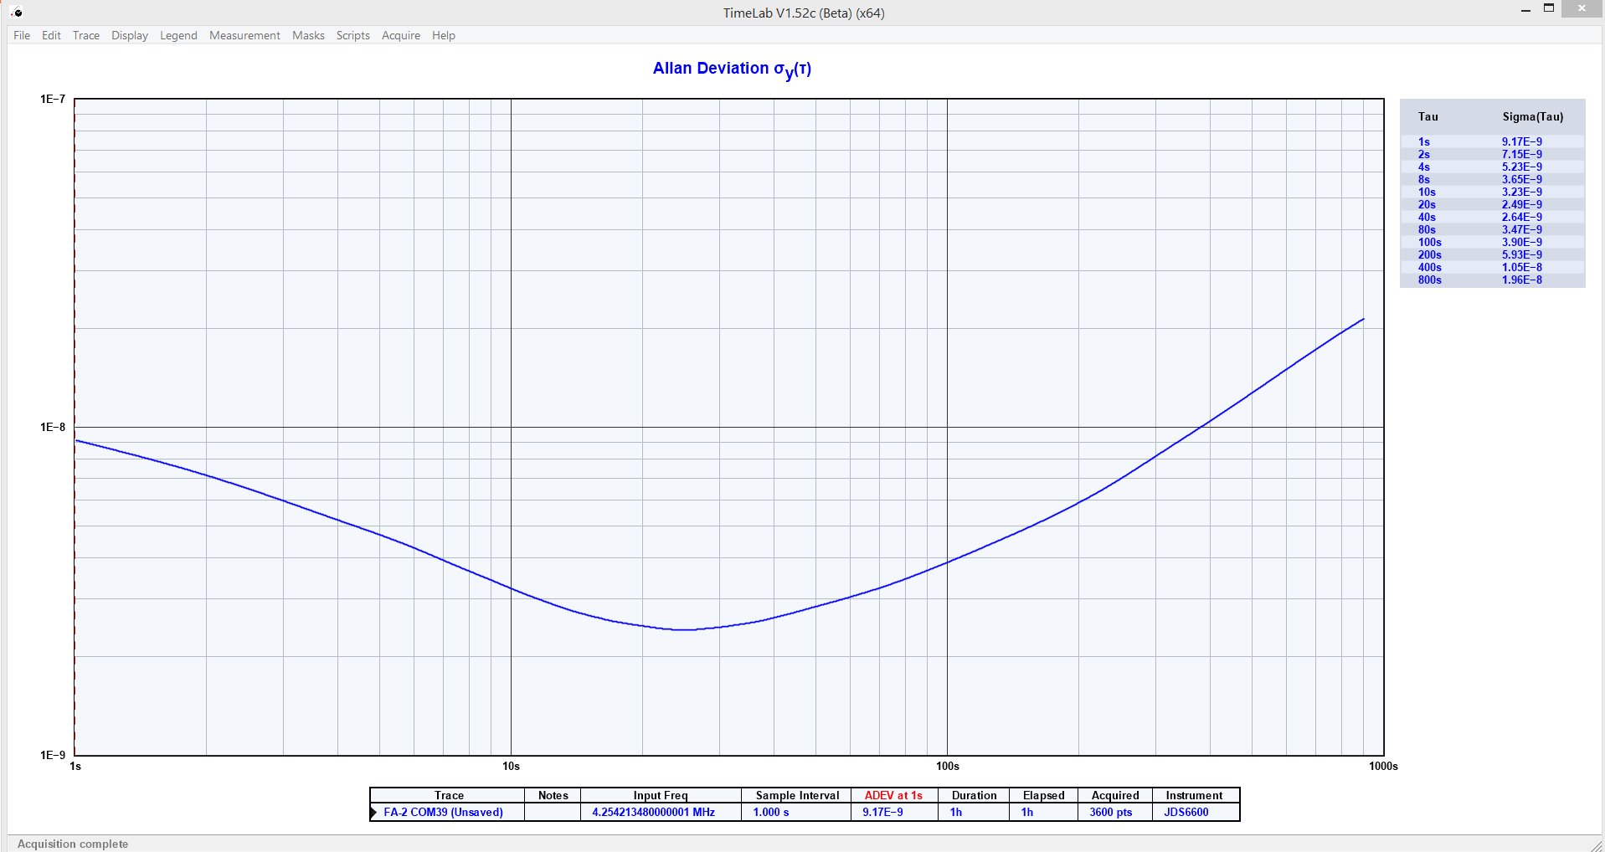Open the Legend menu
The width and height of the screenshot is (1605, 852).
[178, 35]
